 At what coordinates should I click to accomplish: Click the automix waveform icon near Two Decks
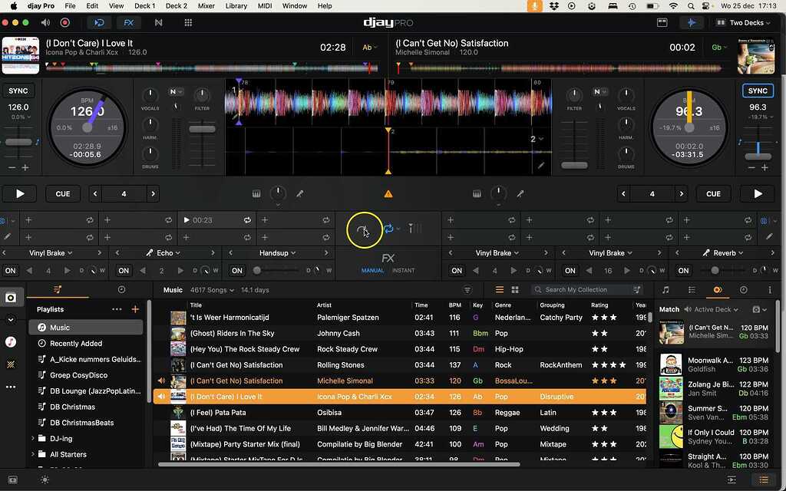point(692,23)
